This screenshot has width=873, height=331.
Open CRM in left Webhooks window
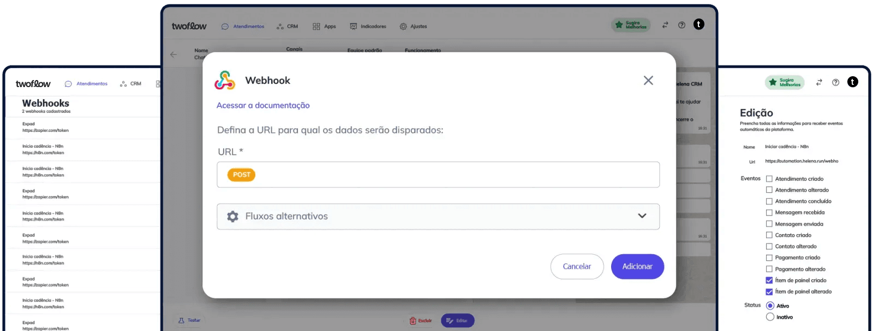point(131,84)
